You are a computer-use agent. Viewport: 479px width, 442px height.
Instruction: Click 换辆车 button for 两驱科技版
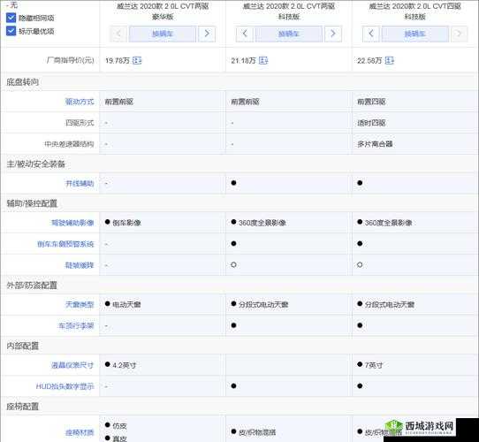point(289,34)
